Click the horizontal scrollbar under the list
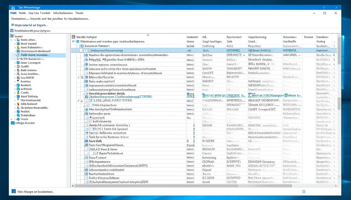The width and height of the screenshot is (351, 200). [x=183, y=186]
